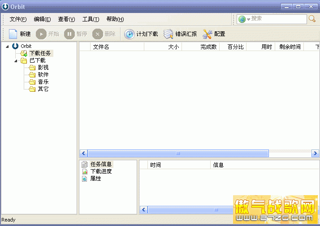
Task: Open the 帮助(H) menu
Action: [x=115, y=19]
